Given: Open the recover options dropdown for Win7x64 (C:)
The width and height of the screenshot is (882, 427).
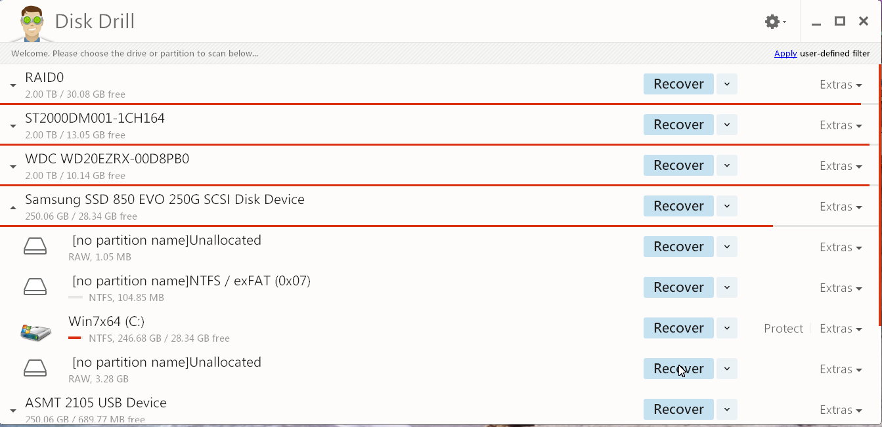Looking at the screenshot, I should pos(726,328).
